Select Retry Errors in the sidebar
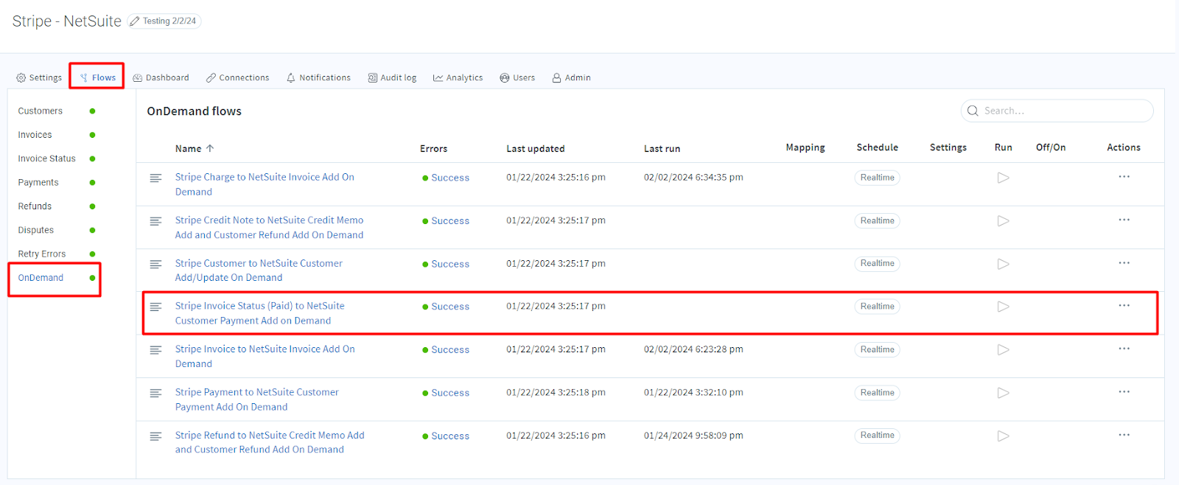Image resolution: width=1179 pixels, height=485 pixels. [42, 254]
